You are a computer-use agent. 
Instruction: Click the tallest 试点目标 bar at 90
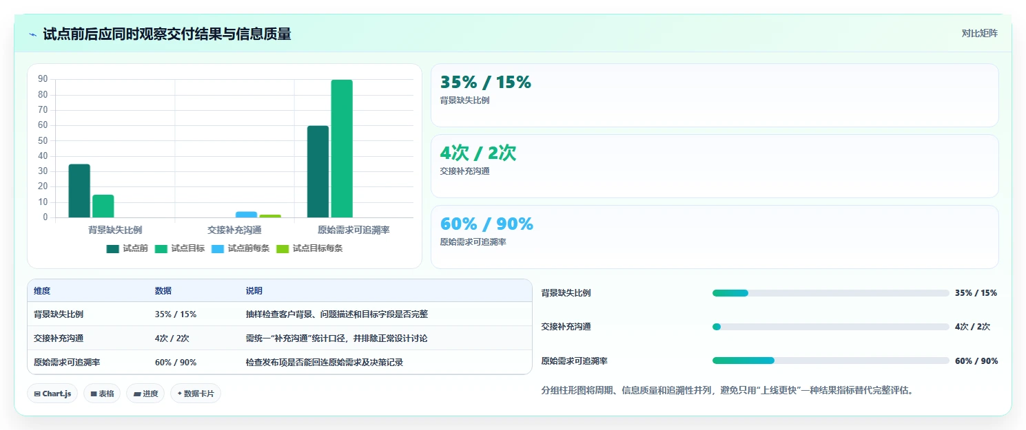(x=342, y=149)
